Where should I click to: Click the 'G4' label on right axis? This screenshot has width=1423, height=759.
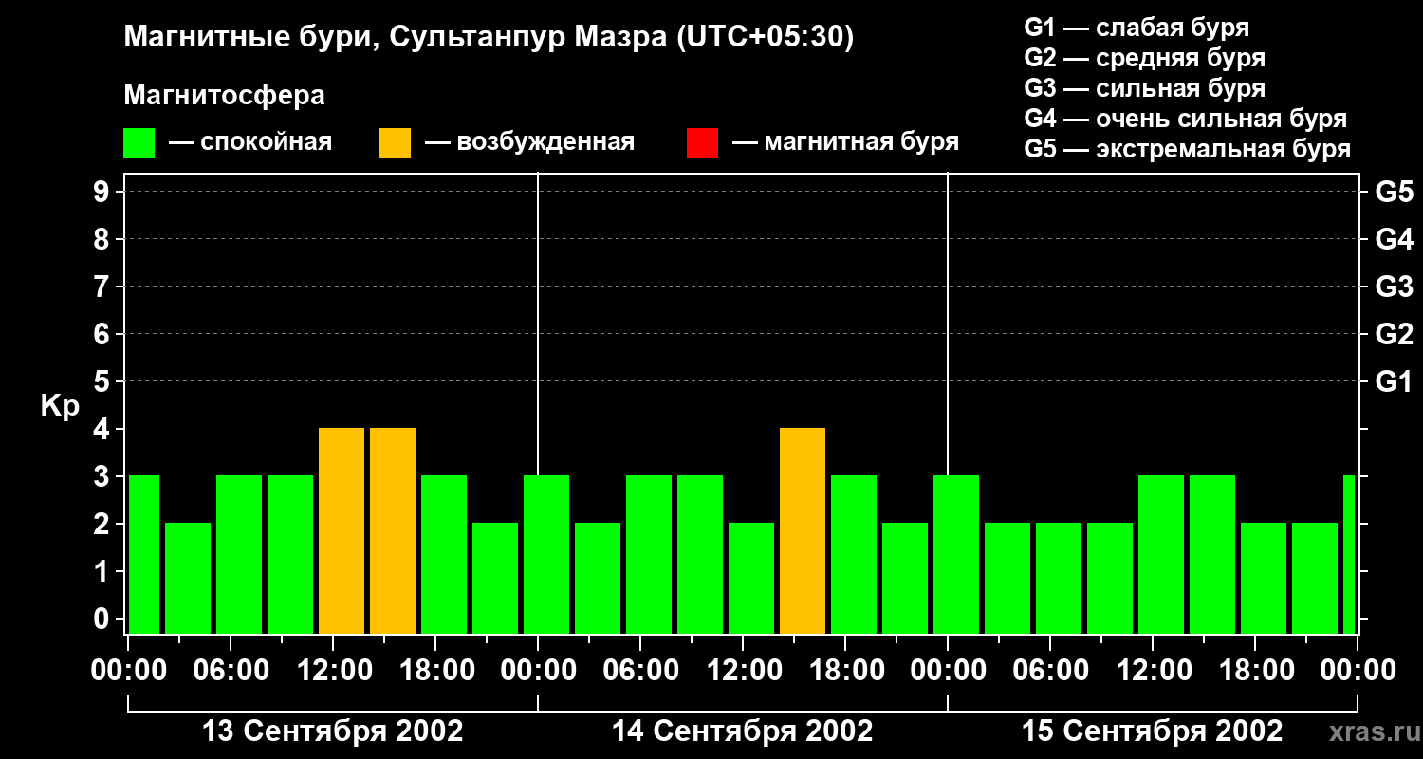[1394, 239]
